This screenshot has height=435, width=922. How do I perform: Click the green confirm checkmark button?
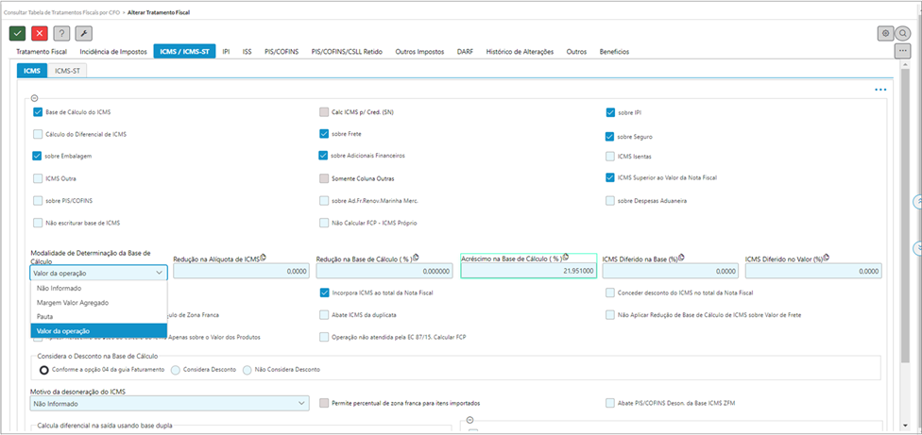pos(17,33)
